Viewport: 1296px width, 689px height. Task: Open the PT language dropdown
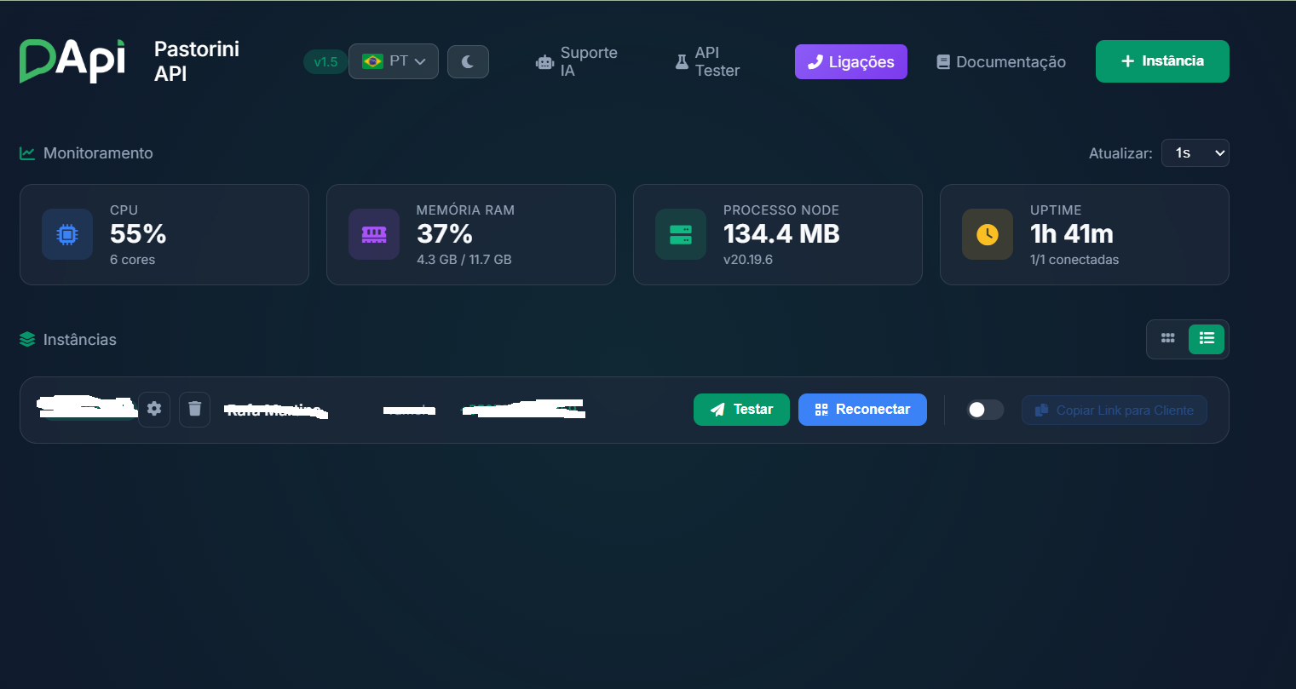click(393, 61)
